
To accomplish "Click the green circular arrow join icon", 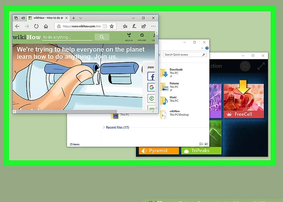I will point(151,99).
